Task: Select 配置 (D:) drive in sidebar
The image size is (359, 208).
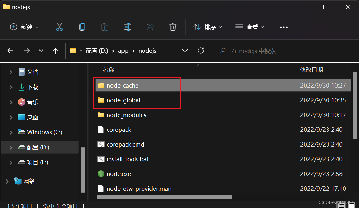Action: (x=38, y=147)
